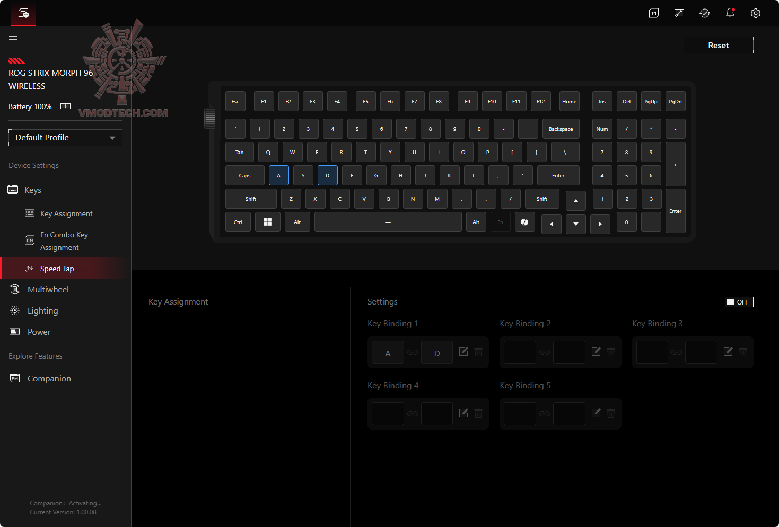The width and height of the screenshot is (779, 527).
Task: Collapse the sidebar with the hamburger icon
Action: point(13,39)
